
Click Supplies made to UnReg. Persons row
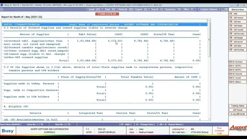(x=29, y=83)
